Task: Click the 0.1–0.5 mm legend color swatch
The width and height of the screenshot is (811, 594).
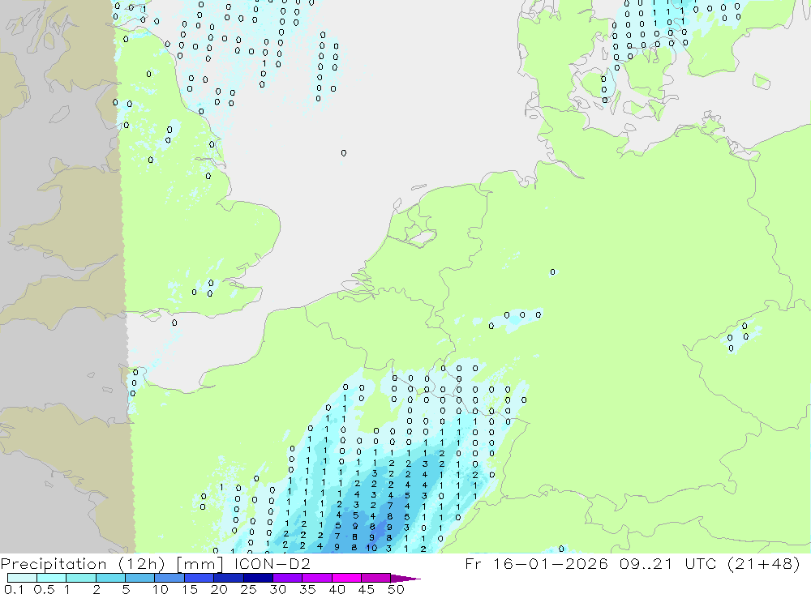Action: coord(22,578)
